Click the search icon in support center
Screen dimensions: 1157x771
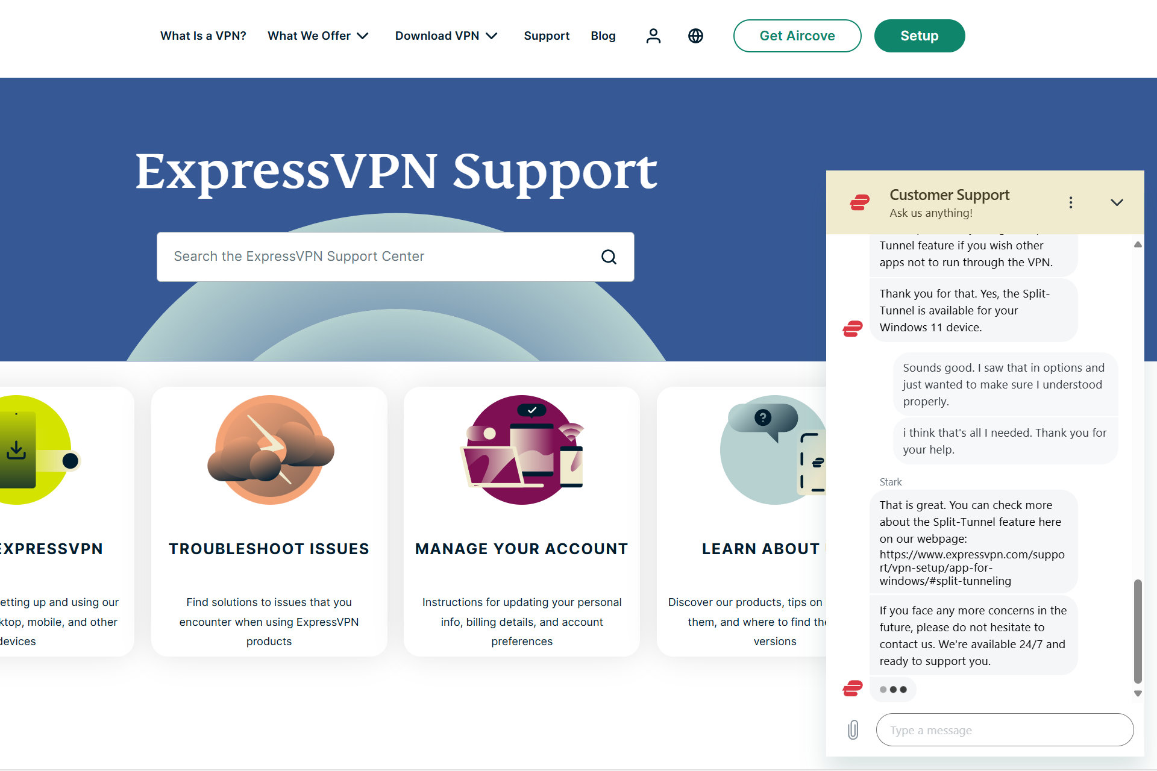coord(609,257)
